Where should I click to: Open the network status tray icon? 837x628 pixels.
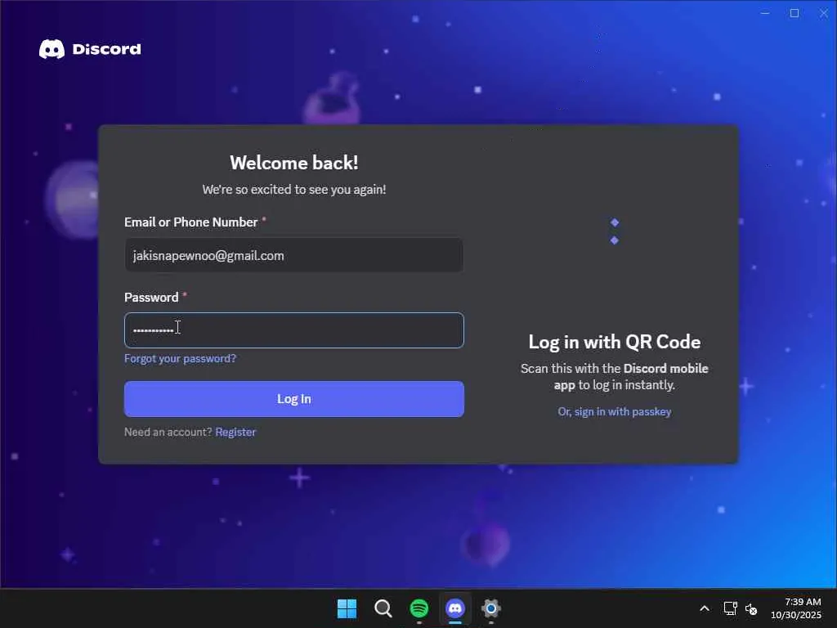[x=730, y=608]
